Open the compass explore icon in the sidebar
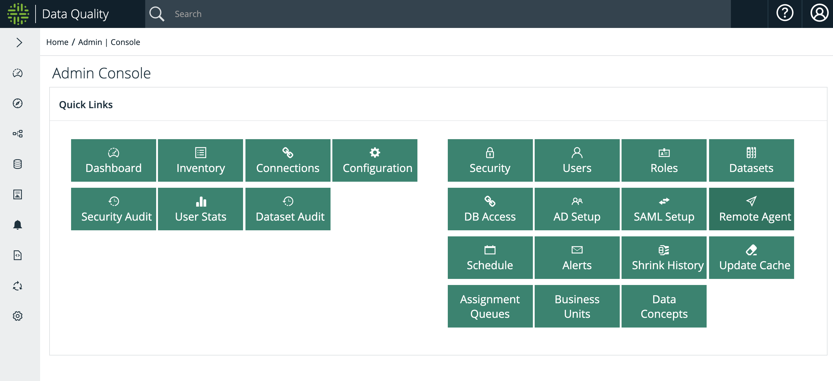Viewport: 833px width, 381px height. coord(18,104)
